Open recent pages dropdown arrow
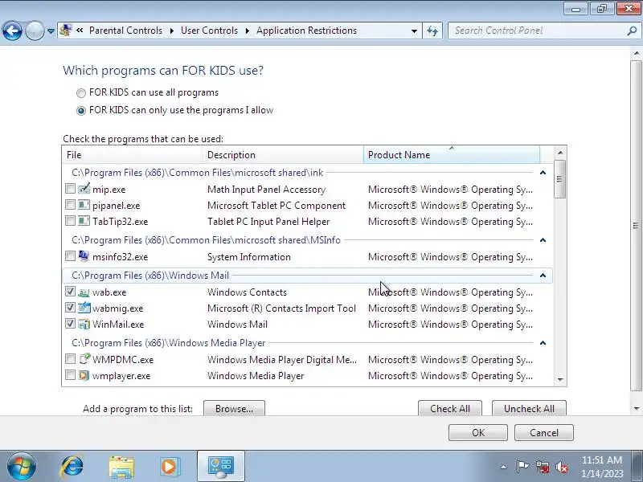Screen dimensions: 643x482 tap(51, 31)
